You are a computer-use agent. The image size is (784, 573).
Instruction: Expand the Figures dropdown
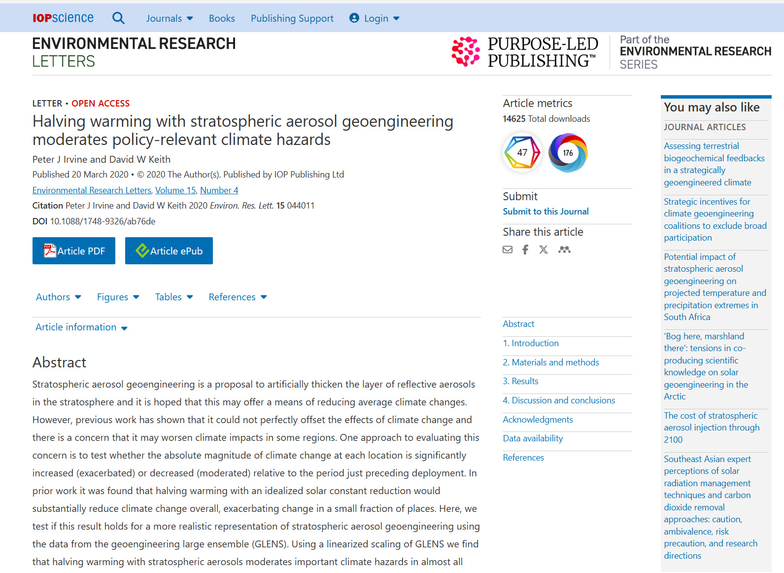coord(118,297)
